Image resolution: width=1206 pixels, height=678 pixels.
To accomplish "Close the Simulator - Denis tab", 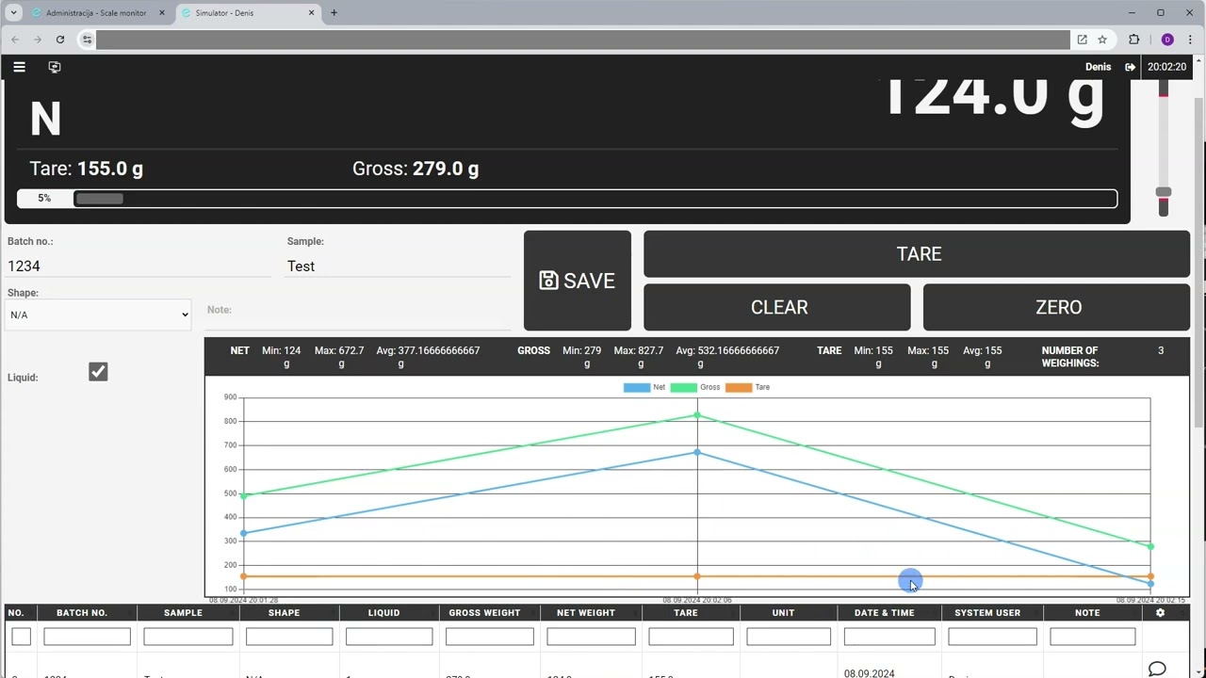I will tap(312, 13).
